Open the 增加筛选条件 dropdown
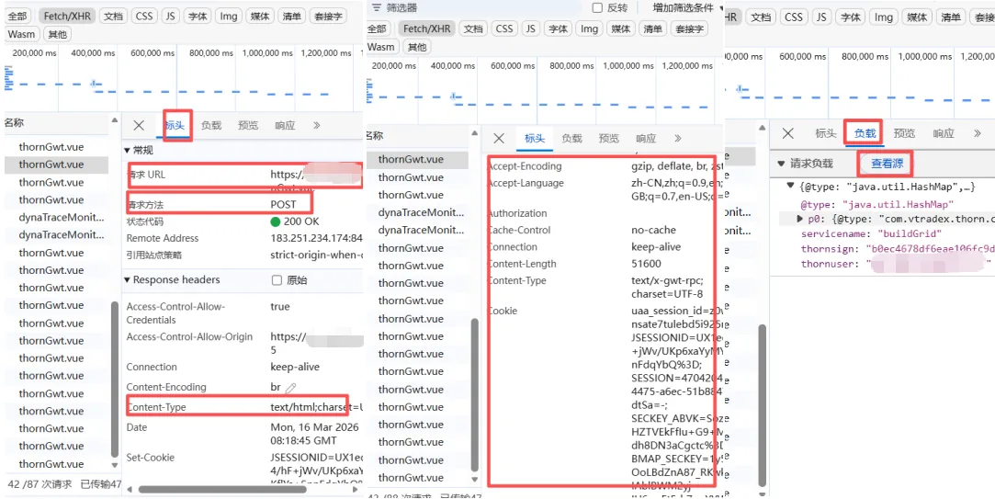The height and width of the screenshot is (499, 995). [687, 7]
